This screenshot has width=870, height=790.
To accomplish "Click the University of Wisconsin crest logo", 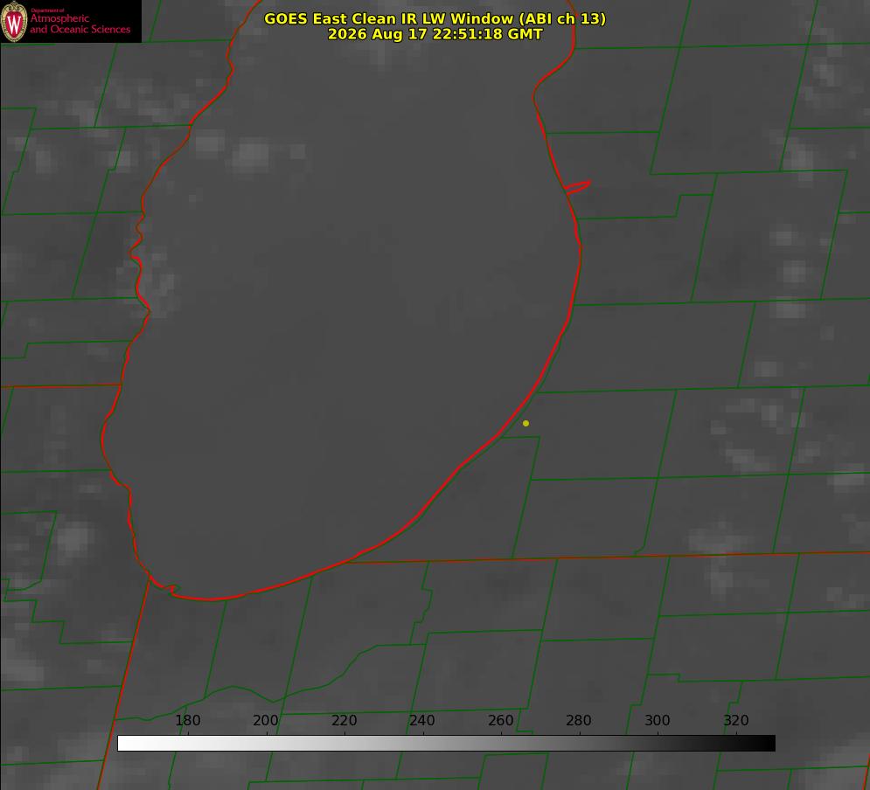I will point(14,21).
